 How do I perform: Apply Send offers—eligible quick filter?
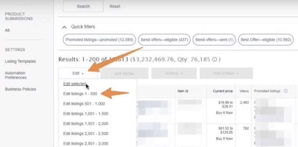pyautogui.click(x=164, y=40)
